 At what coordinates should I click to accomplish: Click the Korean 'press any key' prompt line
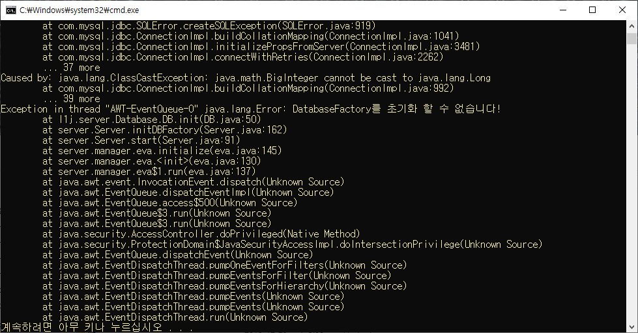point(96,327)
